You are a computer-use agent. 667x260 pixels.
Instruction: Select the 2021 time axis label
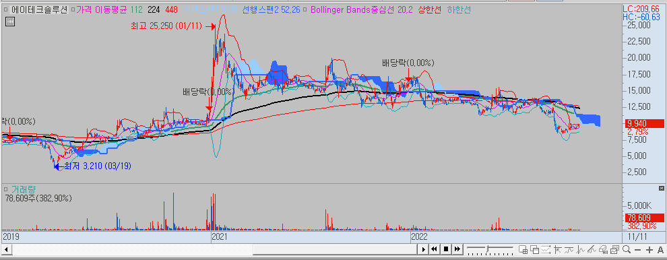point(220,236)
